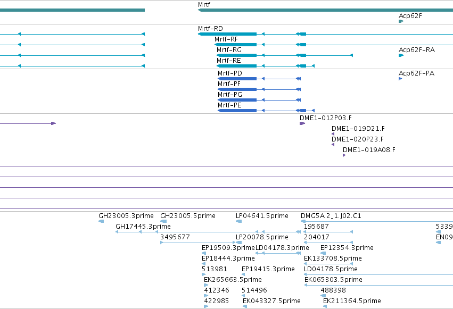Screen dimensions: 453x309
Task: Click the EK211364.5prime EST label
Action: 352,301
